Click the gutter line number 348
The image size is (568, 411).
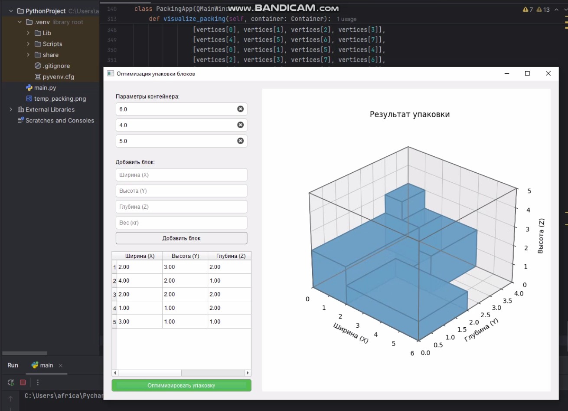(111, 30)
